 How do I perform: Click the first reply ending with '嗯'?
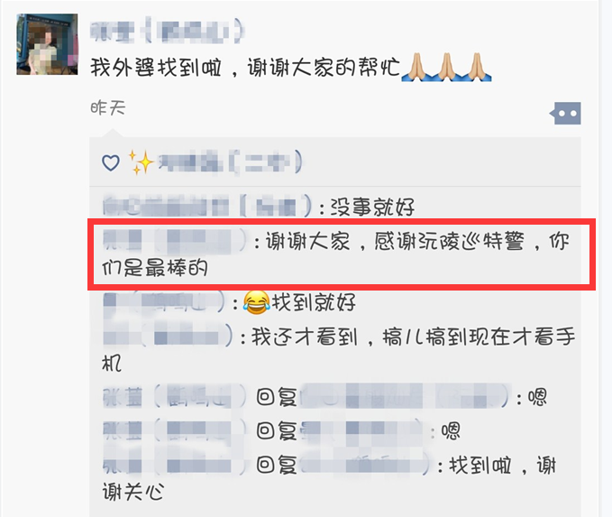[x=325, y=397]
